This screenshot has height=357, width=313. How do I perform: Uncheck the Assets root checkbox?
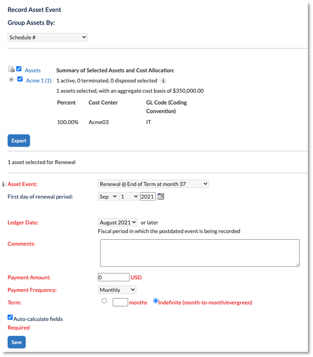19,69
